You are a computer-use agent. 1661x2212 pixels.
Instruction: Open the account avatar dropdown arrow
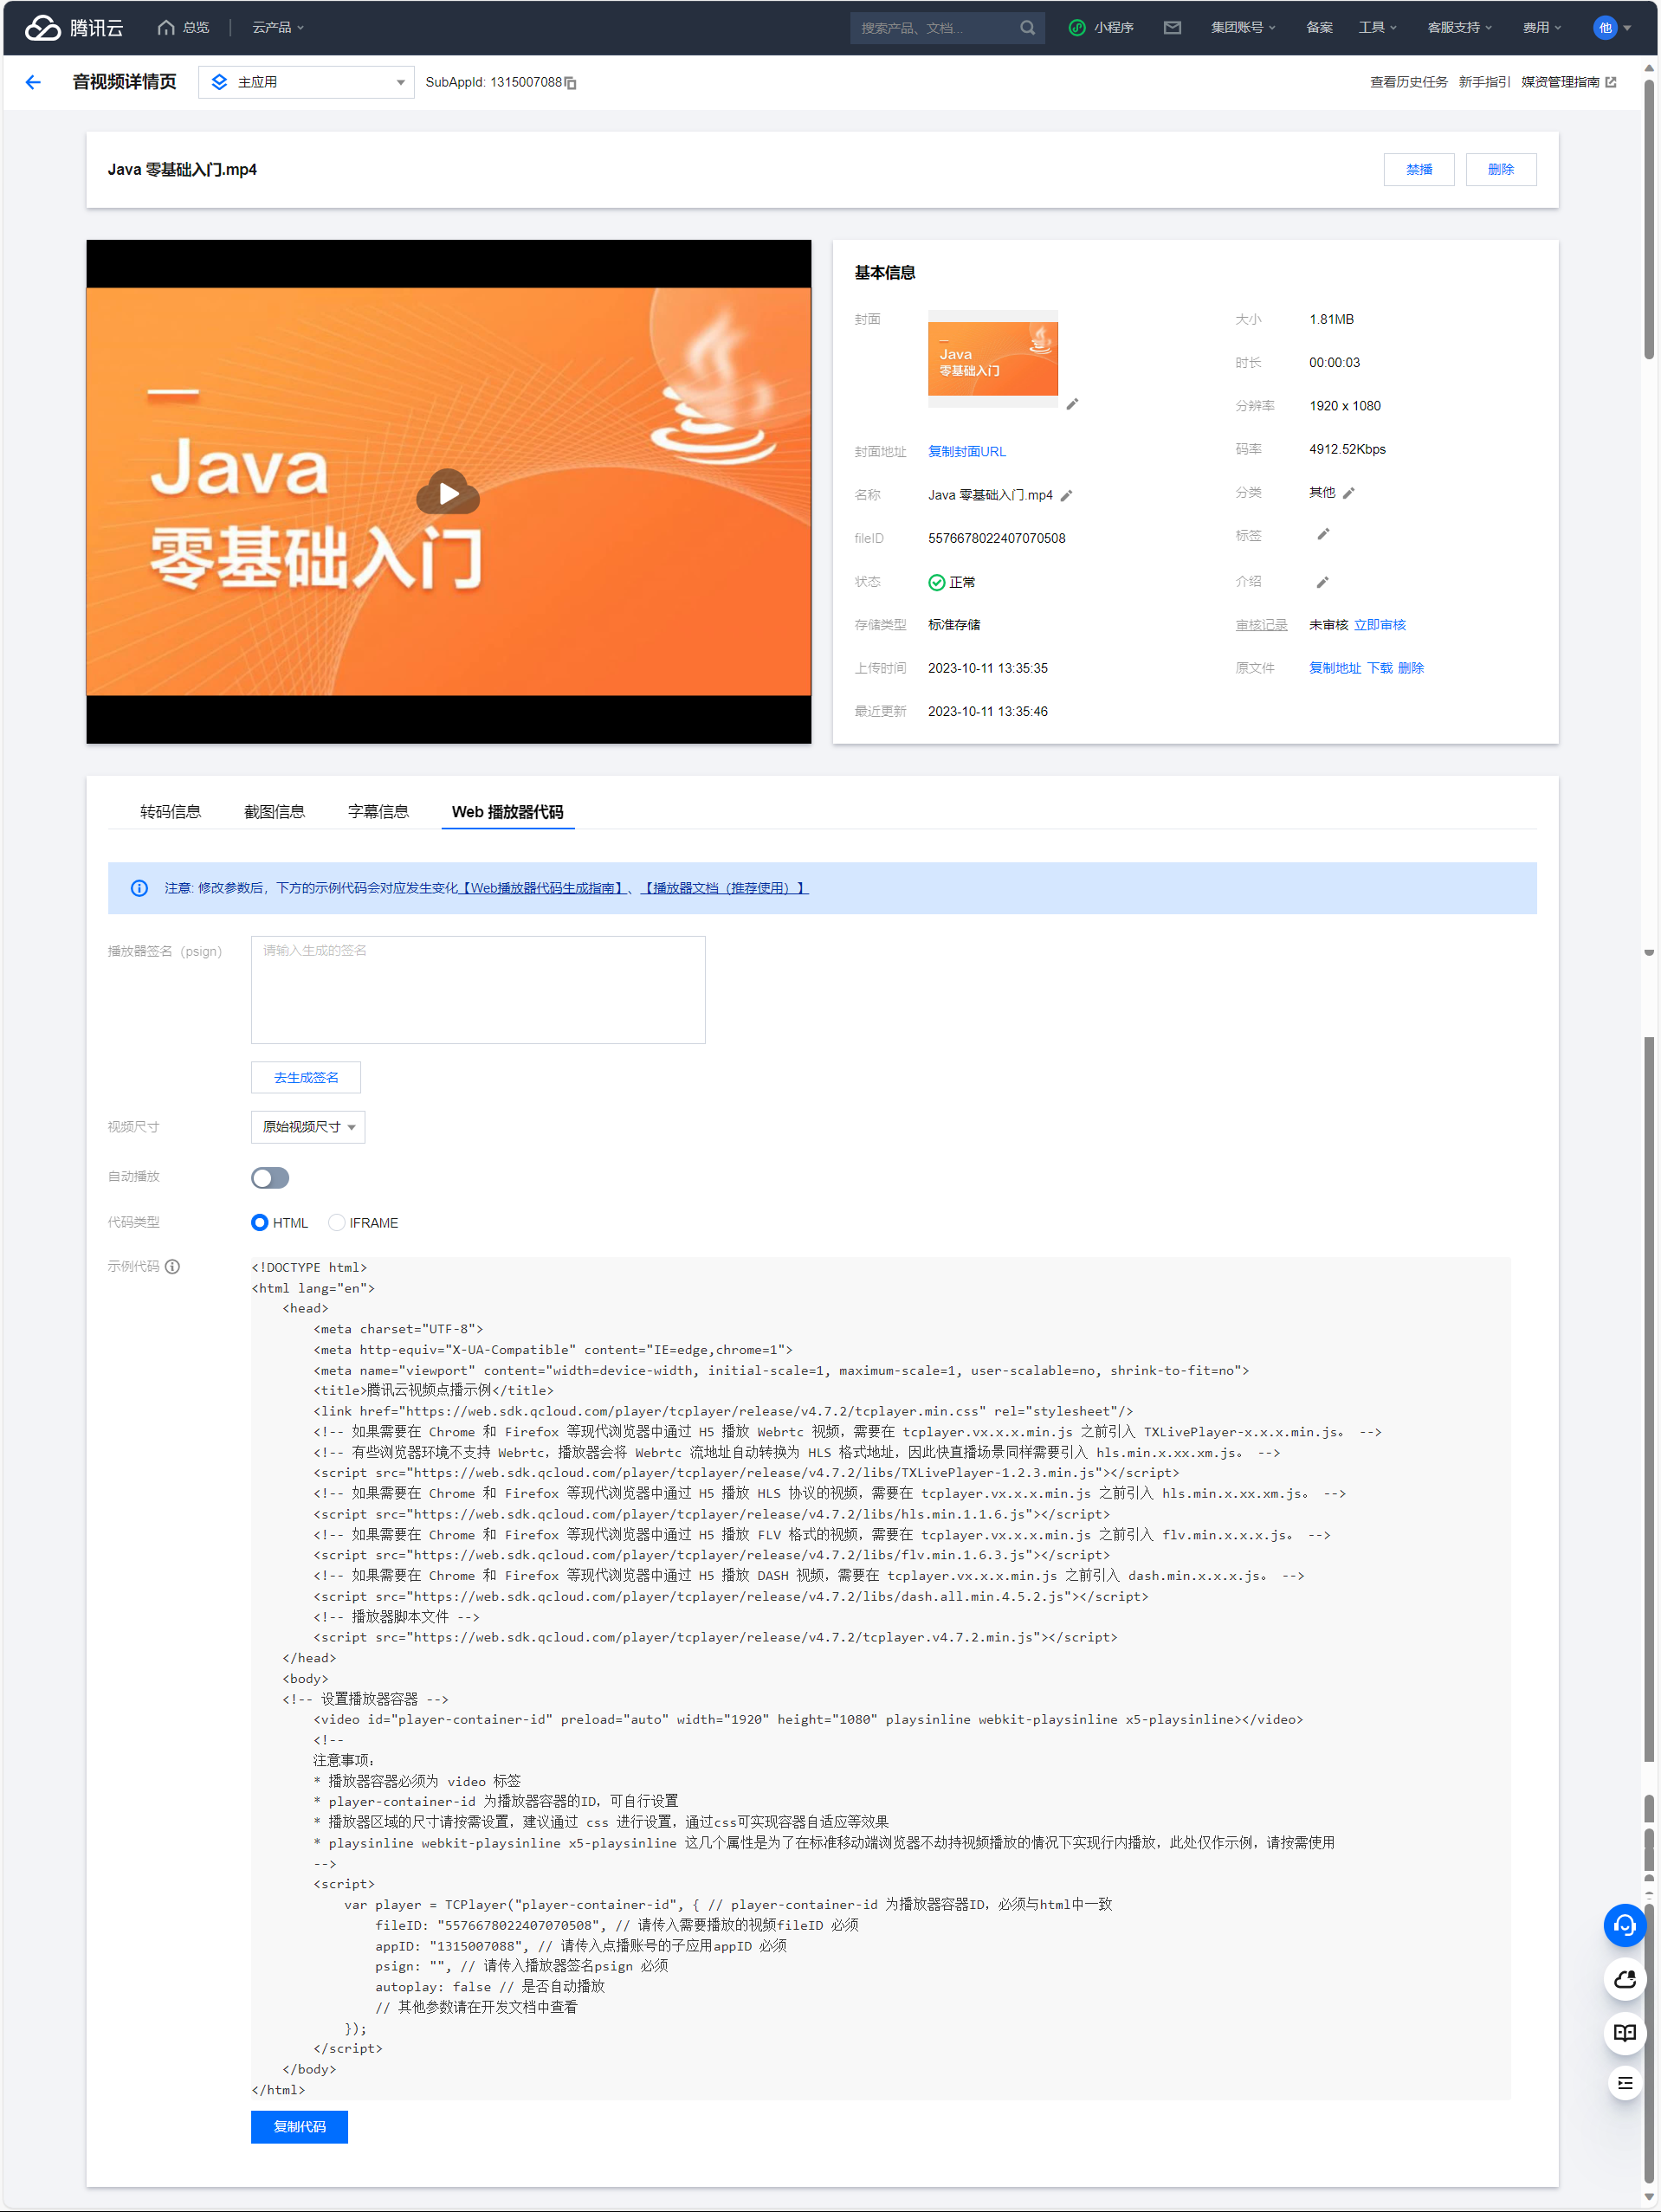click(x=1627, y=28)
